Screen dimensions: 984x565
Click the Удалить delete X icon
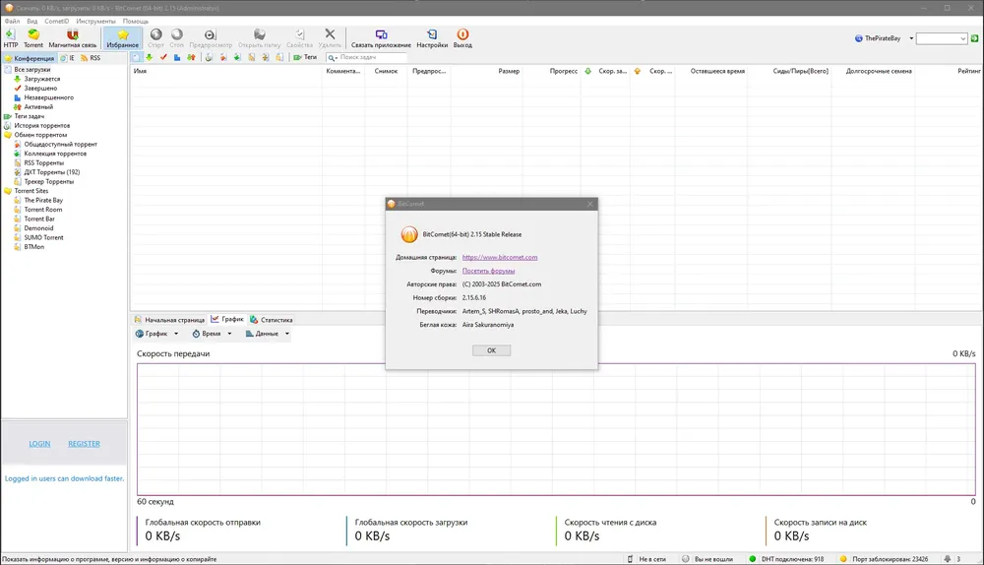pyautogui.click(x=330, y=37)
